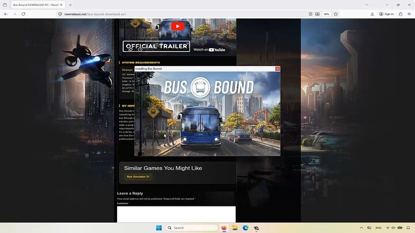Viewport: 415px width, 233px height.
Task: Select the Bus Bound DOWNLOAD PC tab
Action: point(36,5)
